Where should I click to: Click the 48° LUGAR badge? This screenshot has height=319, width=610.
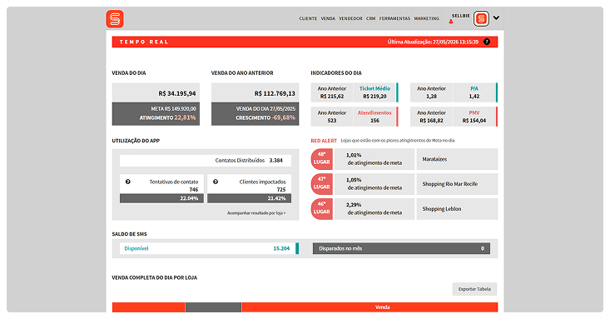(322, 159)
